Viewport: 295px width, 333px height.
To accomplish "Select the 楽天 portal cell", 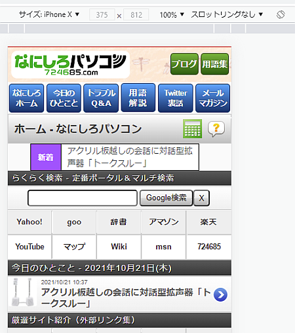I will coord(208,222).
